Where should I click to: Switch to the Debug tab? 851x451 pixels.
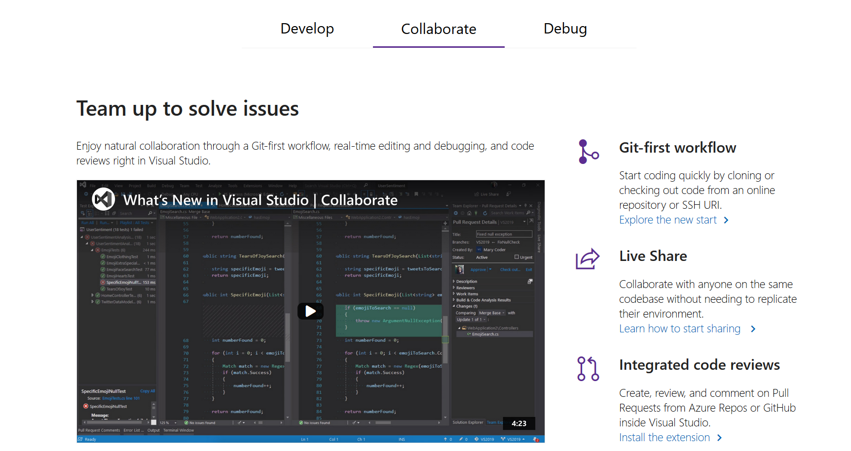pos(565,29)
